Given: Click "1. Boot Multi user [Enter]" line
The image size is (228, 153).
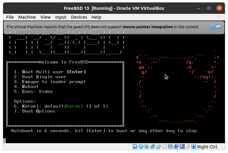Looking at the screenshot, I should pyautogui.click(x=50, y=72).
